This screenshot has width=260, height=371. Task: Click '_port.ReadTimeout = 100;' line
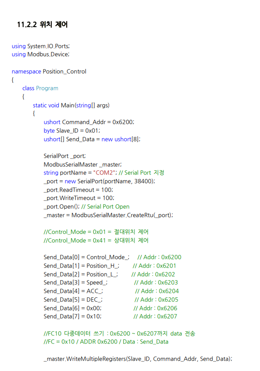[x=78, y=190]
